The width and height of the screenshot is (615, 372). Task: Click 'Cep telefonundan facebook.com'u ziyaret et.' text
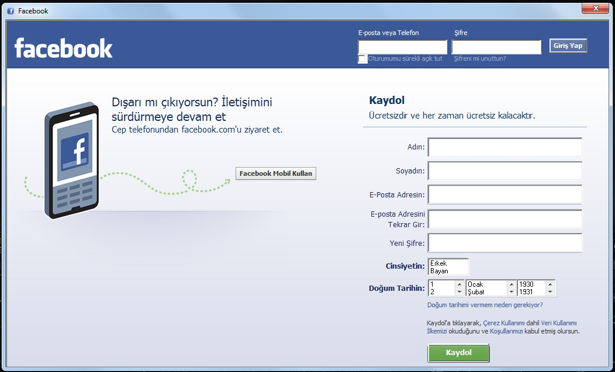[x=197, y=130]
